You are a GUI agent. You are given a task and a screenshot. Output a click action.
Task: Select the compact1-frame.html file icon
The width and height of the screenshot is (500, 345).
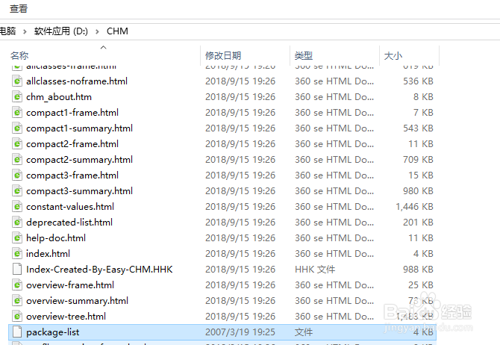[17, 112]
